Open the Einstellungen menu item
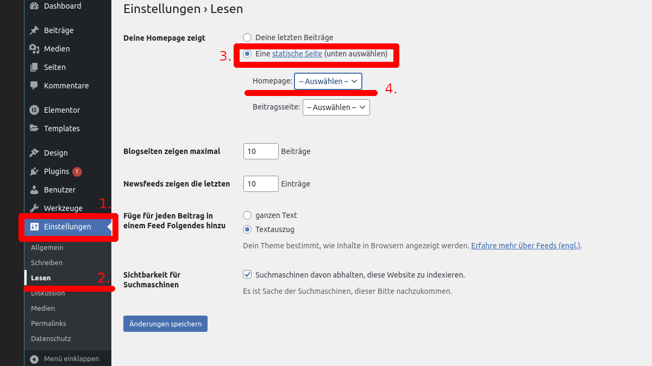The image size is (652, 366). coord(68,227)
